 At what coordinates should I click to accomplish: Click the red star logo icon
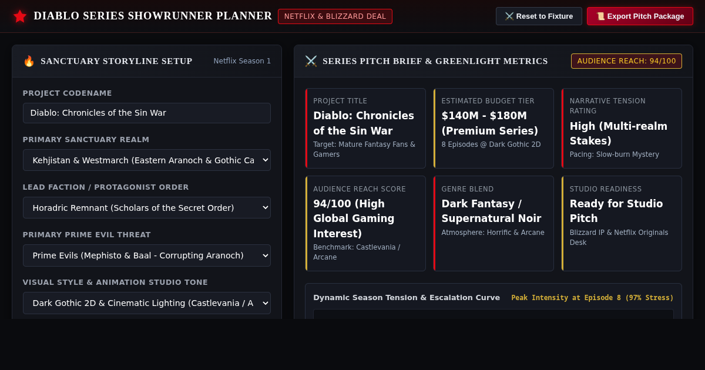20,16
